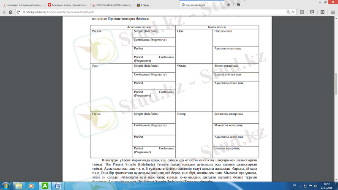Viewport: 338px width, 190px height.
Task: Switch to the 'Ағылшын тілінің грамматикасы' tab
Action: [x=68, y=5]
